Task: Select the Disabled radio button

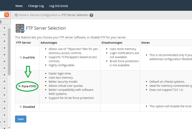Action: [x=21, y=106]
